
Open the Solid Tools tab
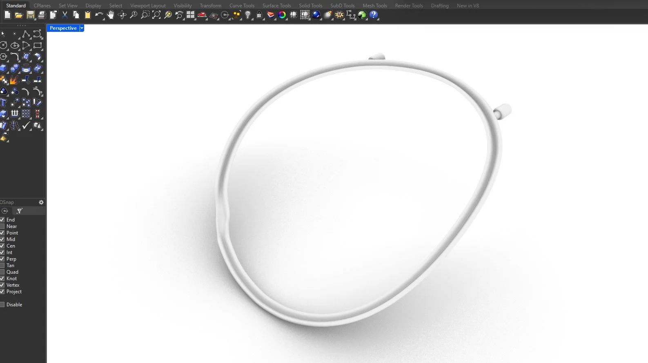click(x=310, y=6)
